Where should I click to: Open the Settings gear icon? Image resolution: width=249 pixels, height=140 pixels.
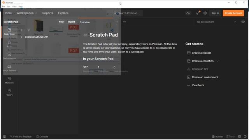205,13
